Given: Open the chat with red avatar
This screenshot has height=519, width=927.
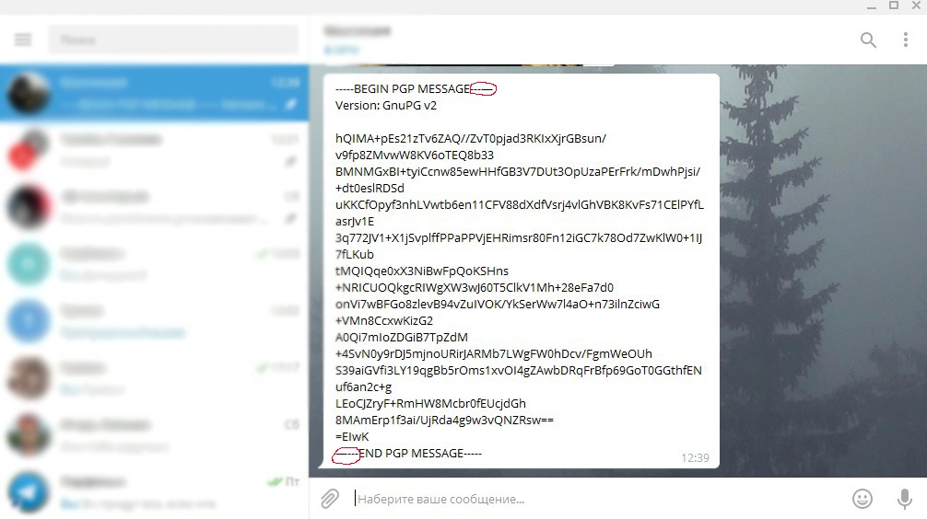Looking at the screenshot, I should [x=154, y=150].
